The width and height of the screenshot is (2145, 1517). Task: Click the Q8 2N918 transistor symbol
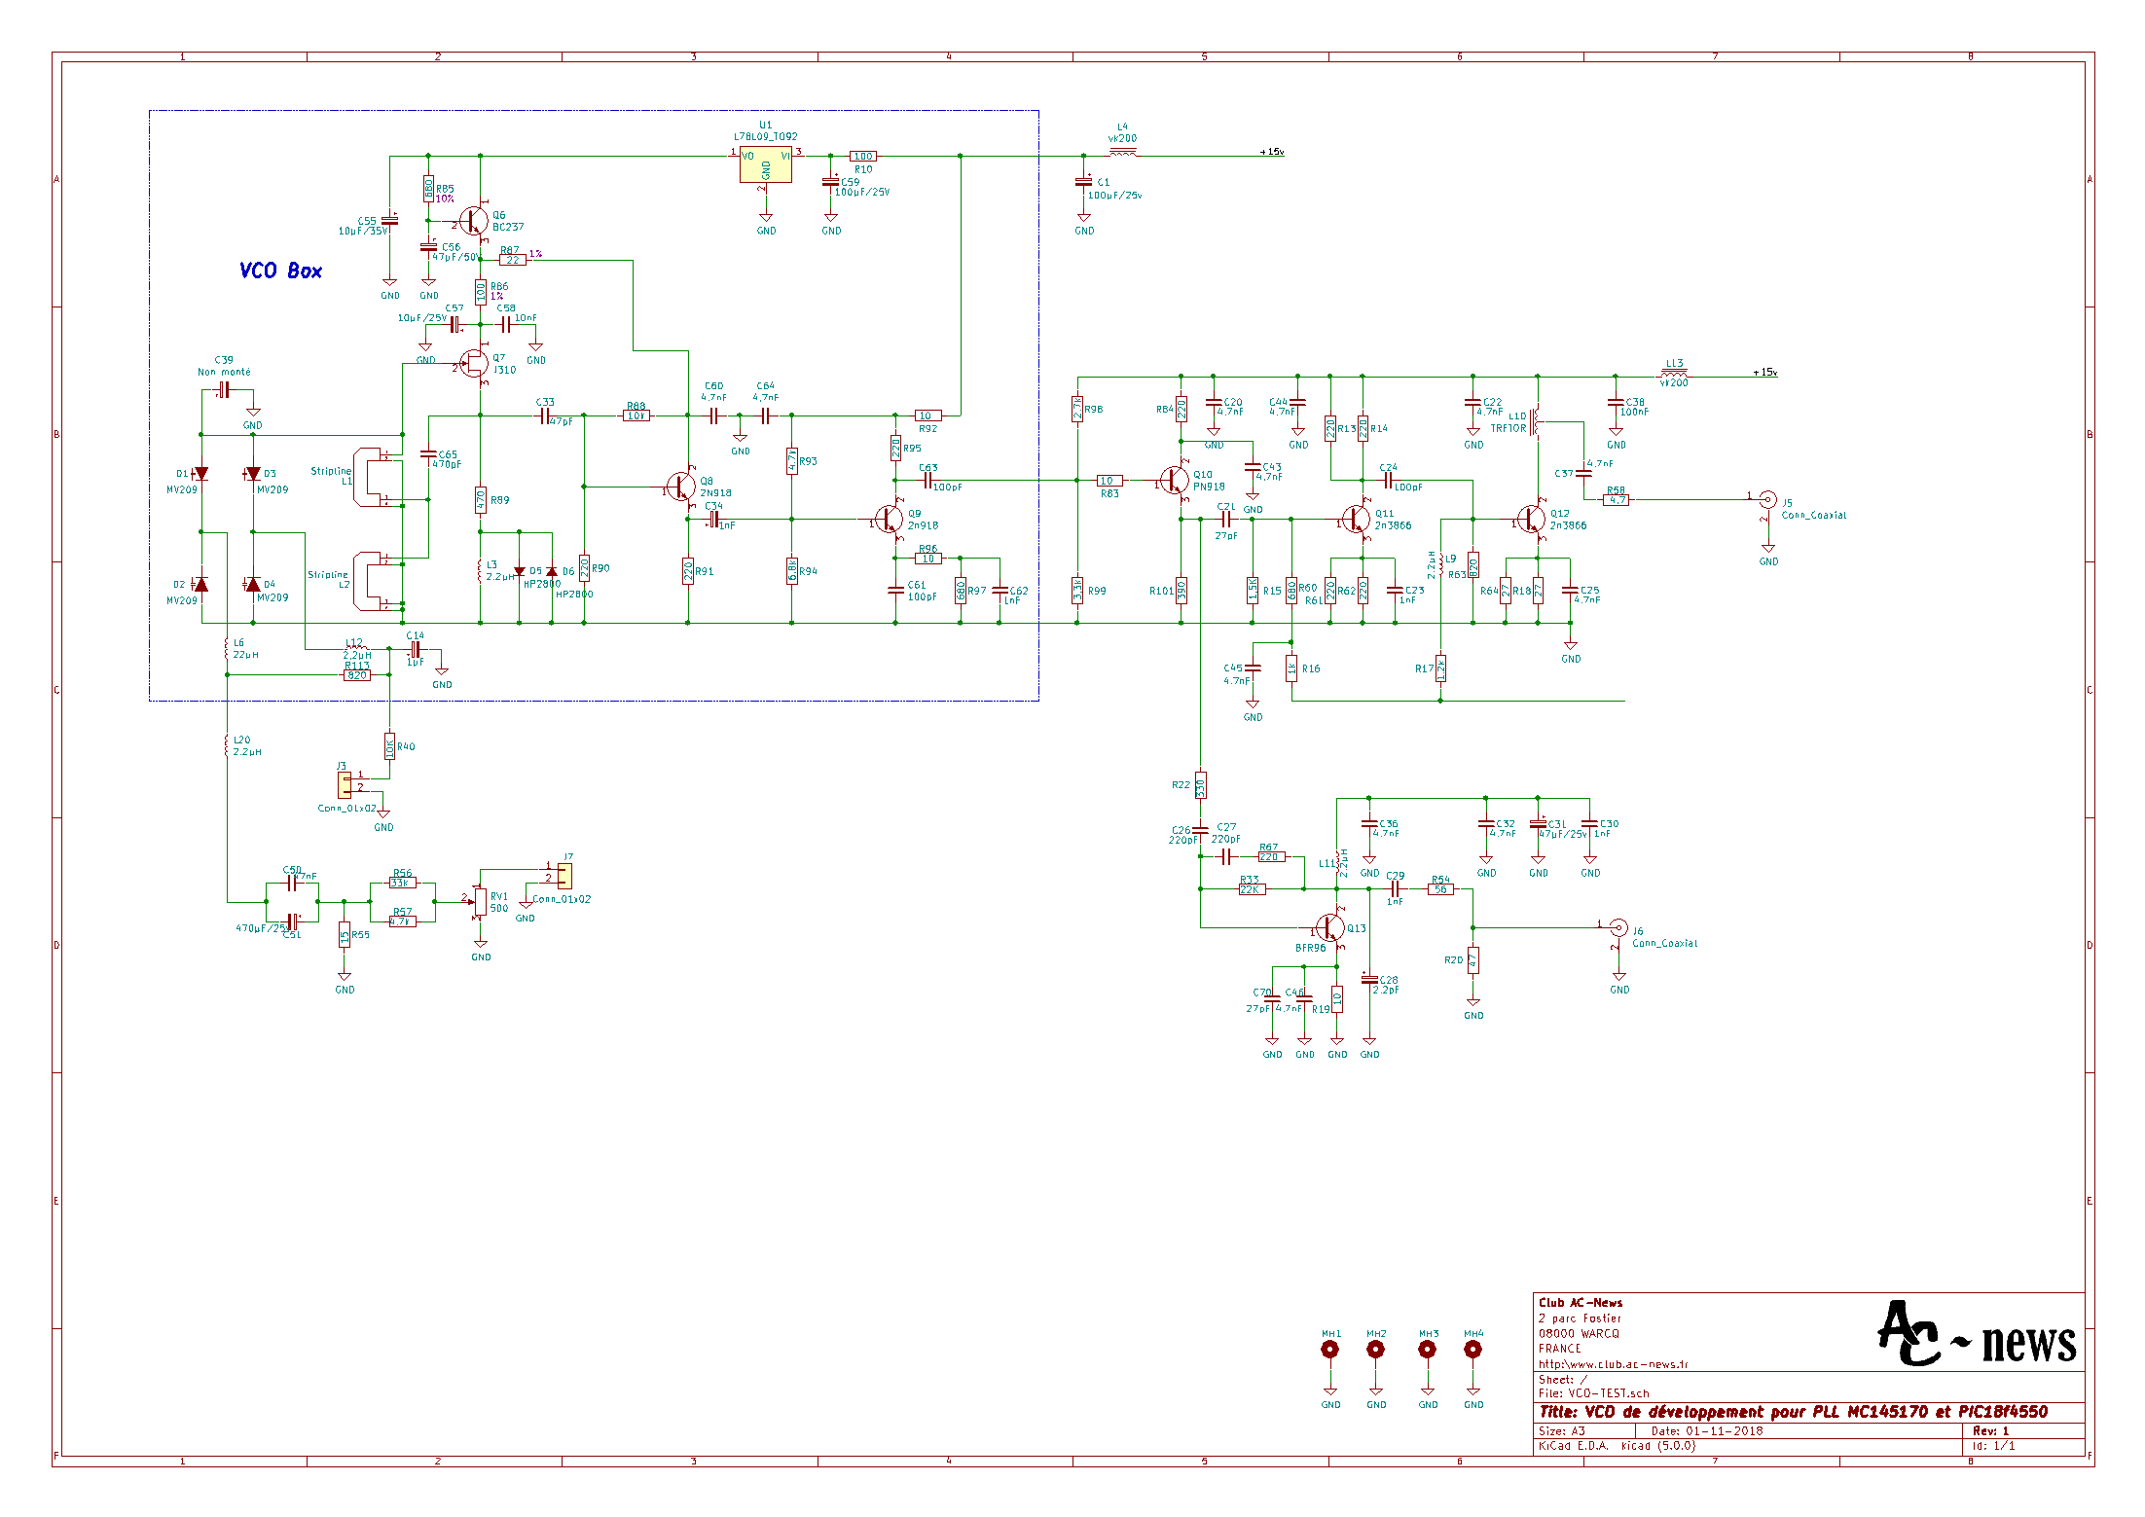tap(680, 487)
